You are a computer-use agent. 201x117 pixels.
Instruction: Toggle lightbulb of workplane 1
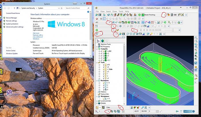click(x=103, y=99)
